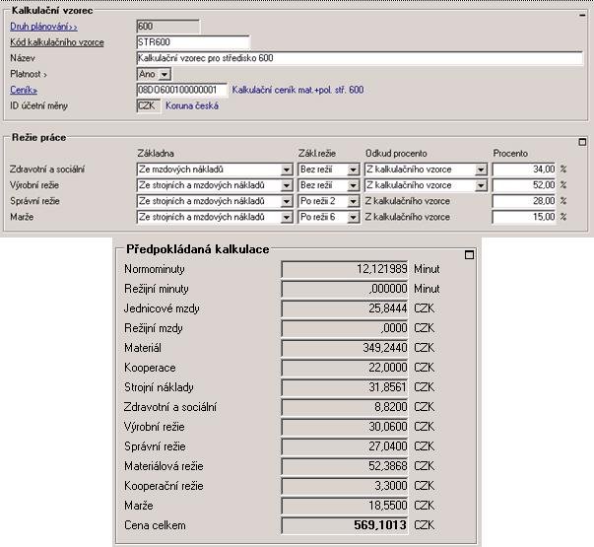Screen dimensions: 594x547
Task: Click the Procento column header
Action: [510, 154]
